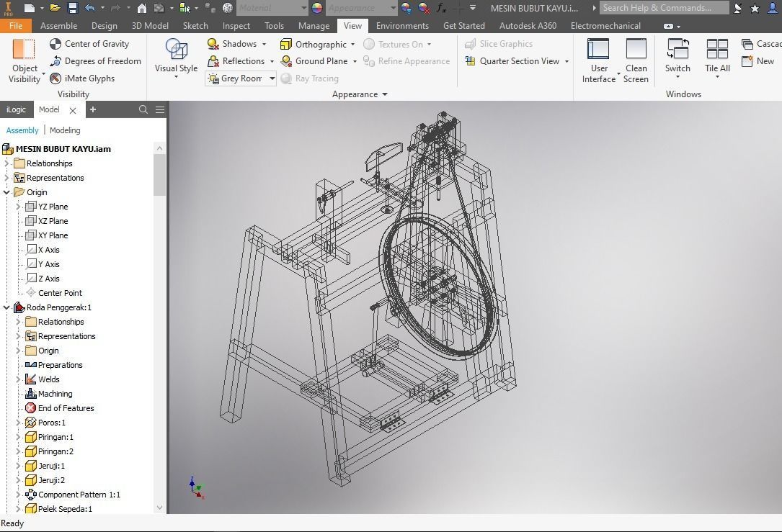The image size is (782, 532).
Task: Open the File menu
Action: pyautogui.click(x=15, y=25)
